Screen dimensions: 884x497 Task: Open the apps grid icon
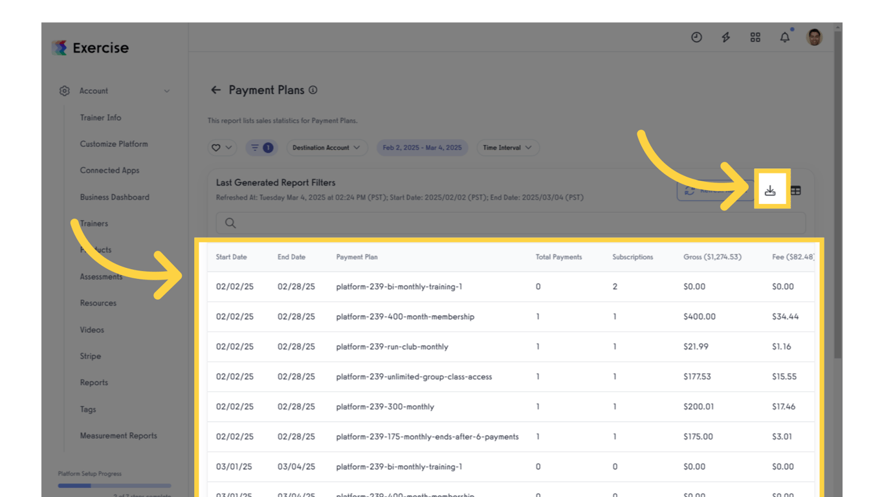pos(755,38)
